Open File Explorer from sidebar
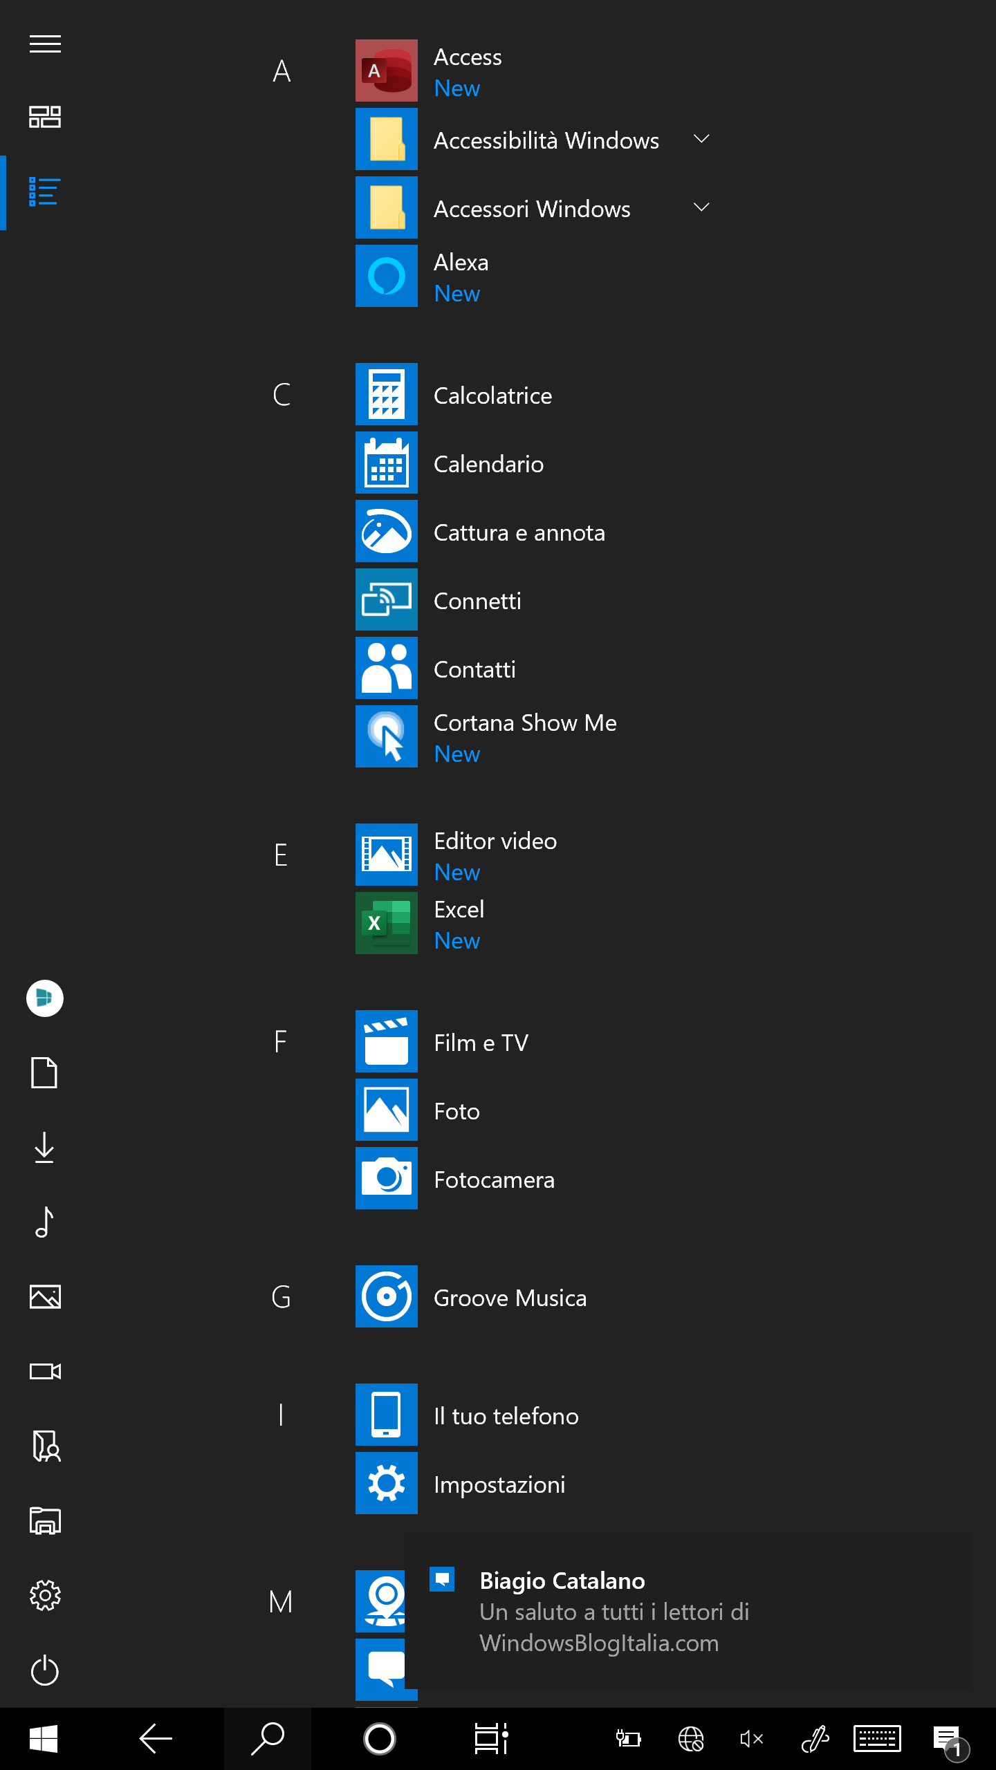996x1770 pixels. (x=45, y=1521)
